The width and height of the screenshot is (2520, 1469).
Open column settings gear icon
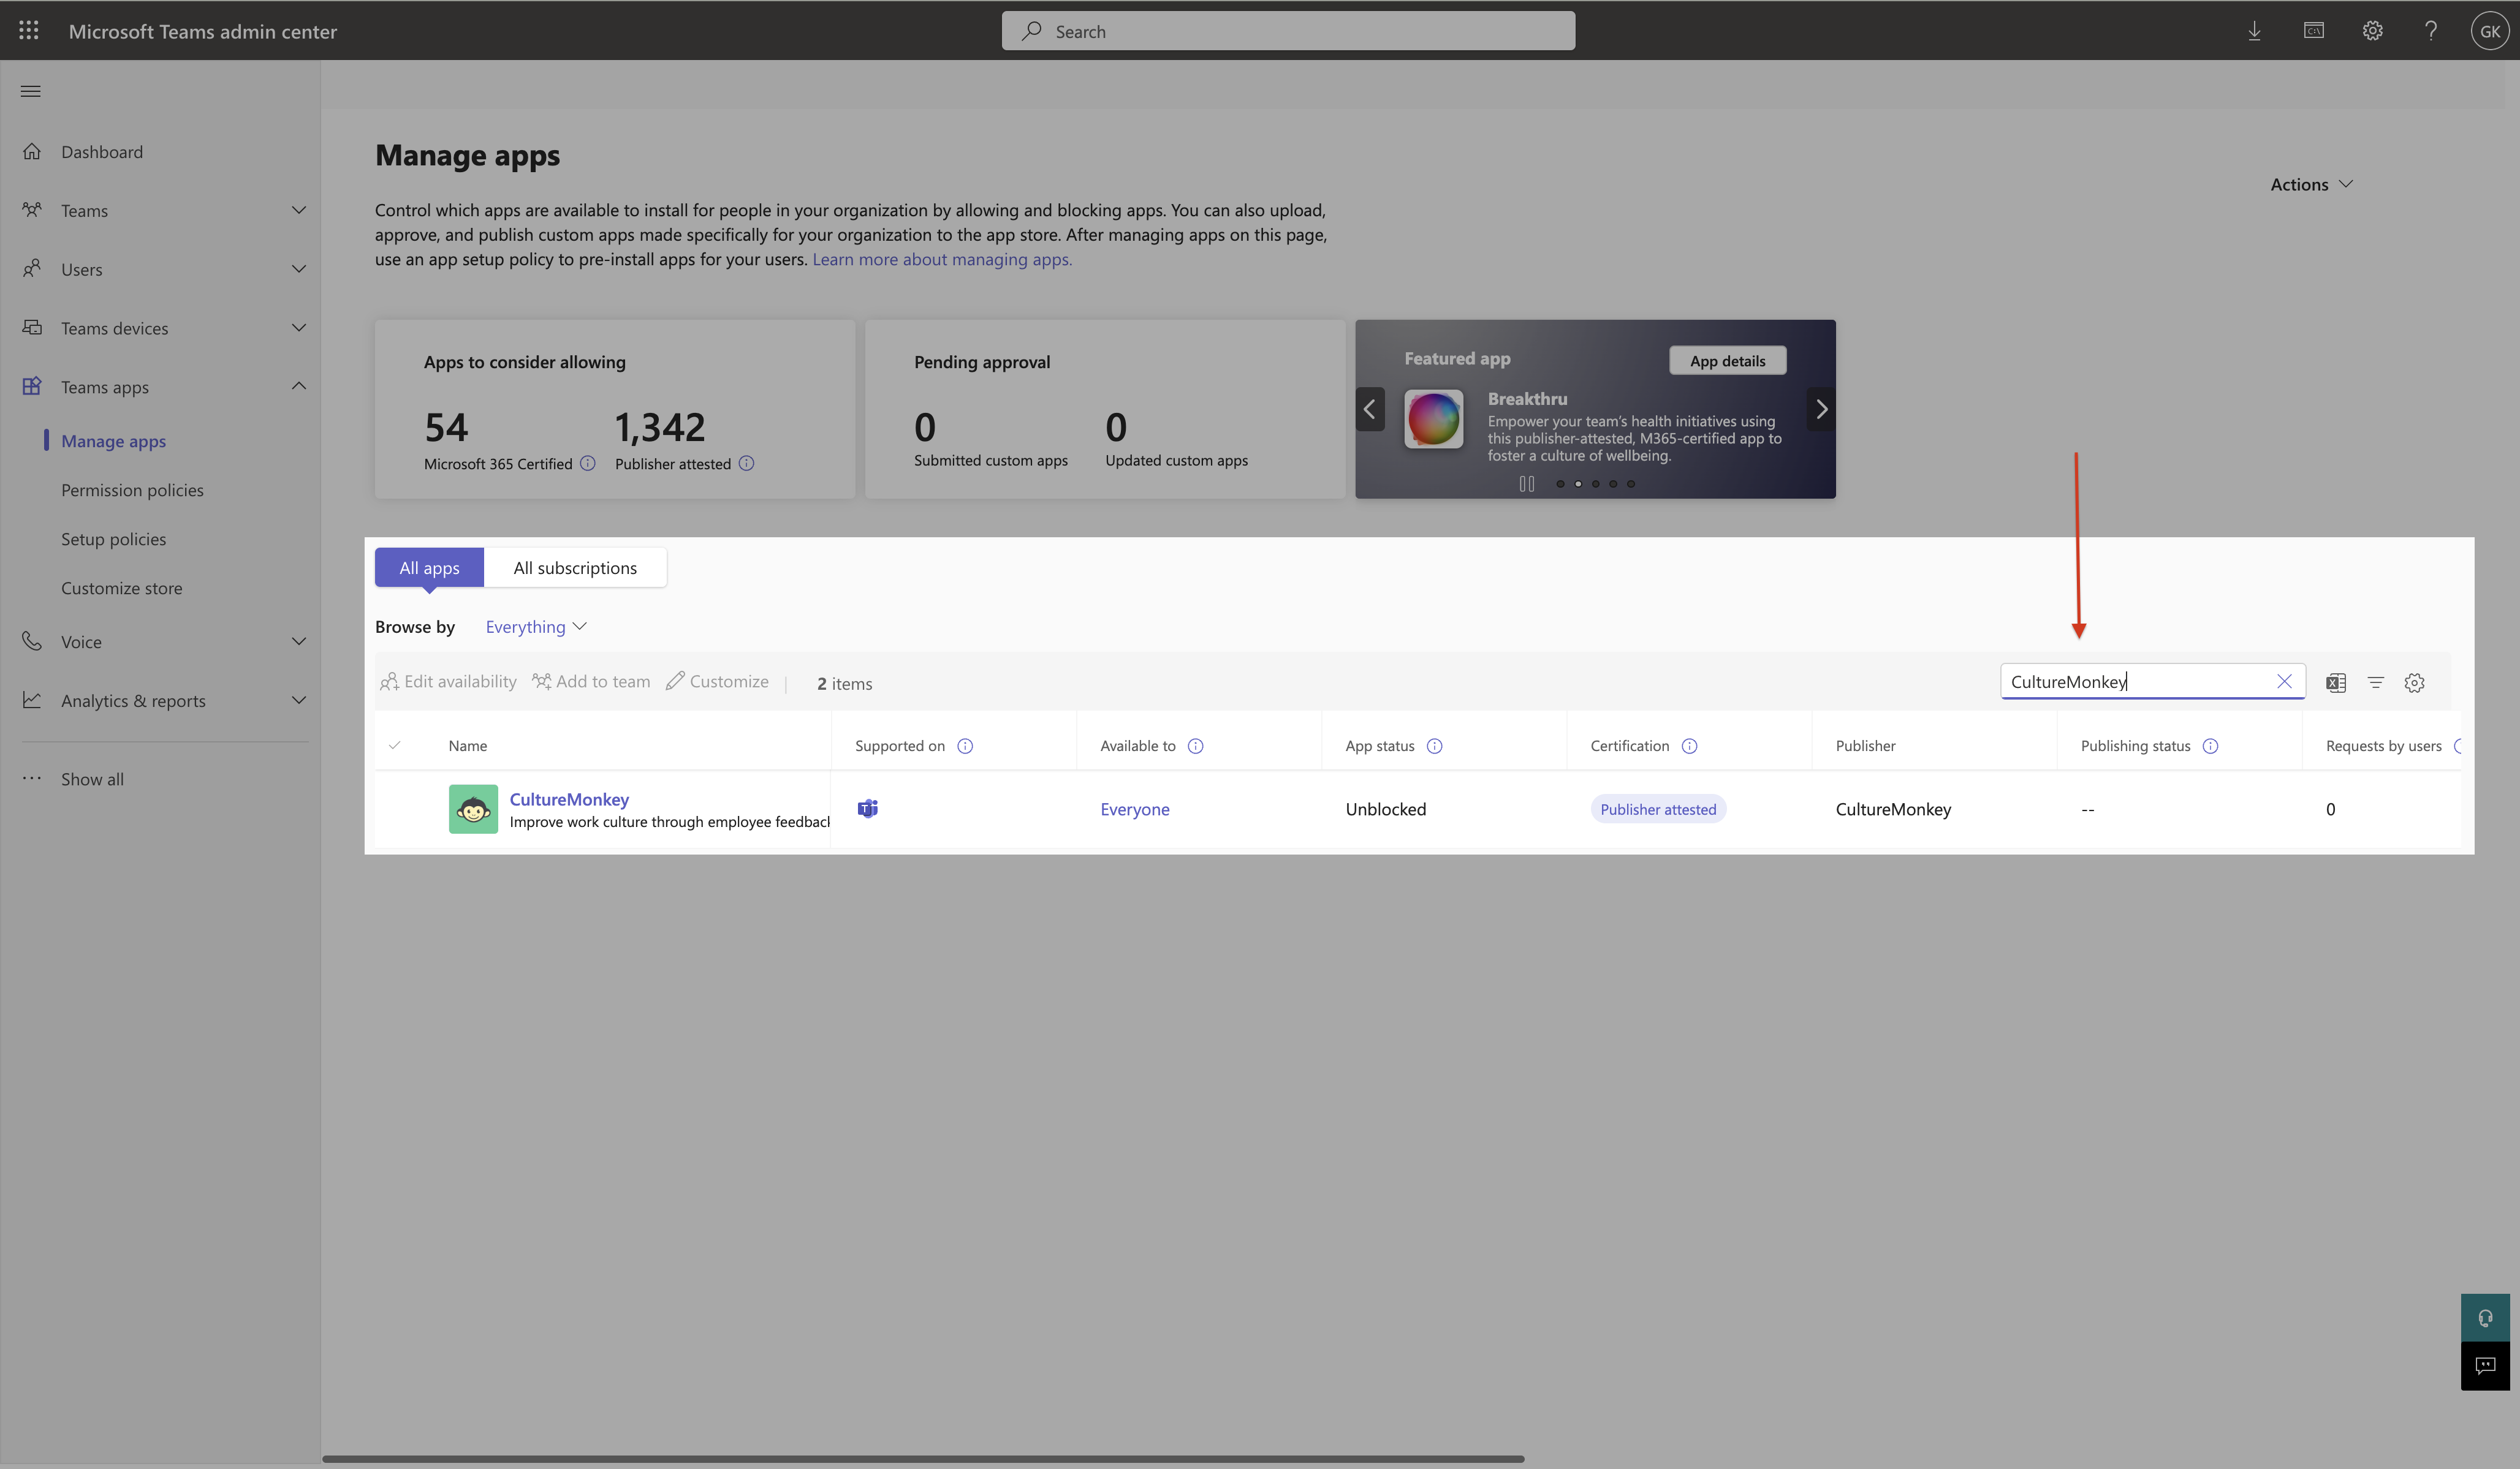[2414, 682]
